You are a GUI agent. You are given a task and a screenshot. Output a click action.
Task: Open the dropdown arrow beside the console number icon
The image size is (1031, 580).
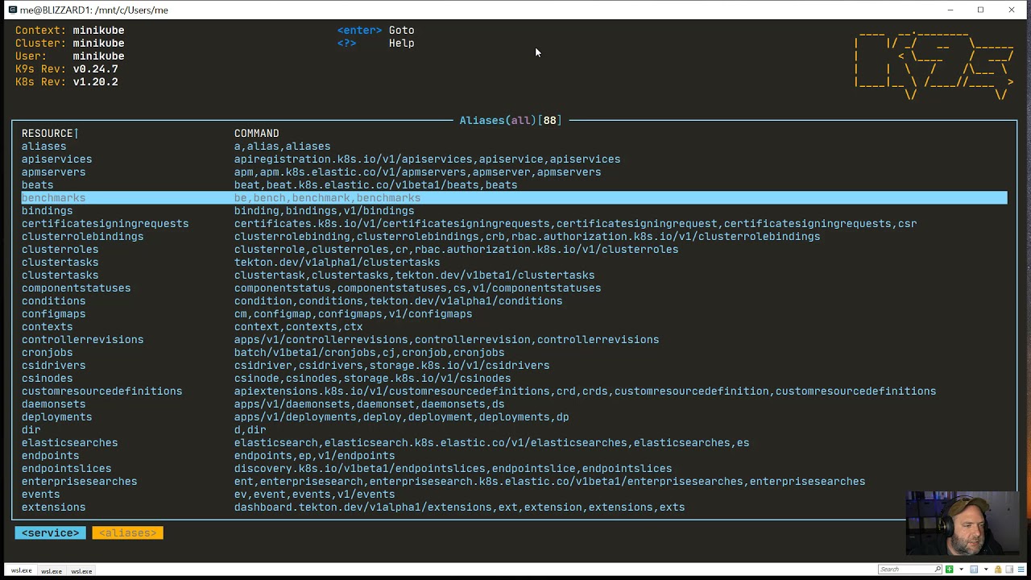pyautogui.click(x=986, y=570)
